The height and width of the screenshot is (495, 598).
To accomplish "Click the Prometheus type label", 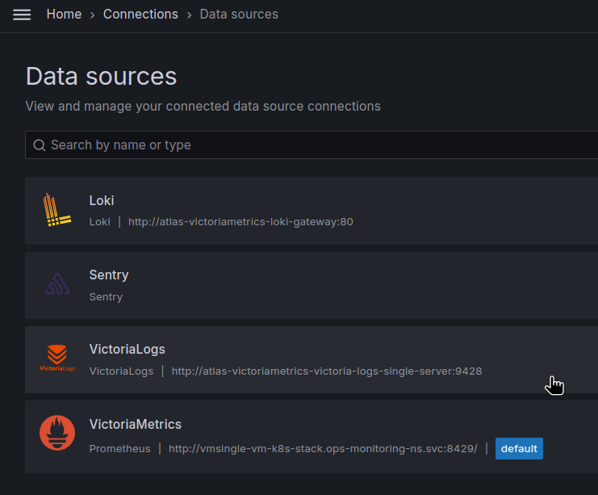I will click(119, 448).
